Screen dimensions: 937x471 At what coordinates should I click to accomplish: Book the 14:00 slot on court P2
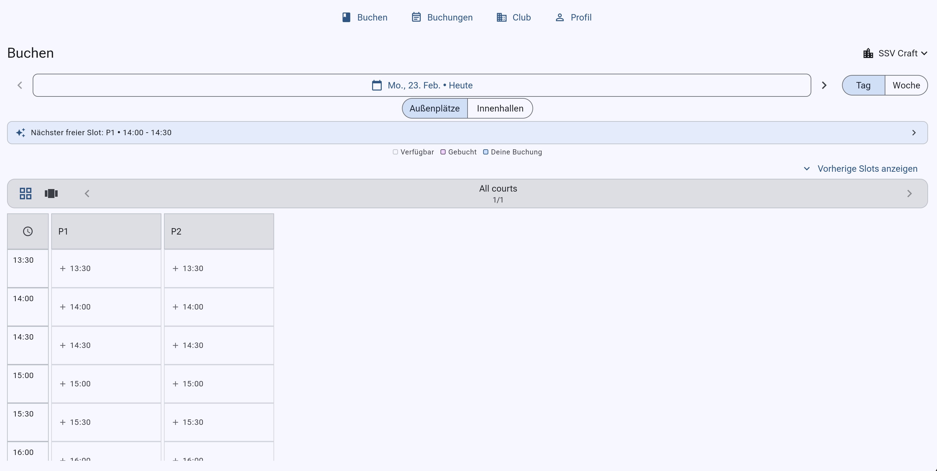tap(219, 307)
